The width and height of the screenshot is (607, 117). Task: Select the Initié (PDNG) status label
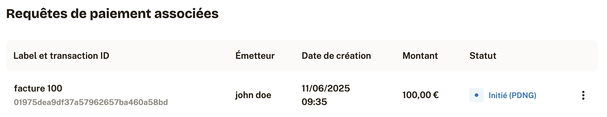click(x=512, y=95)
